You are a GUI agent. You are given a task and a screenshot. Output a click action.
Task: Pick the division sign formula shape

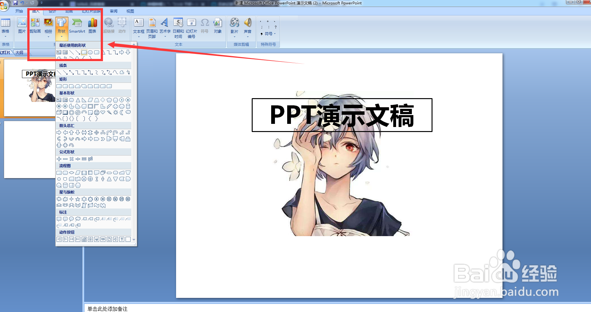click(78, 159)
